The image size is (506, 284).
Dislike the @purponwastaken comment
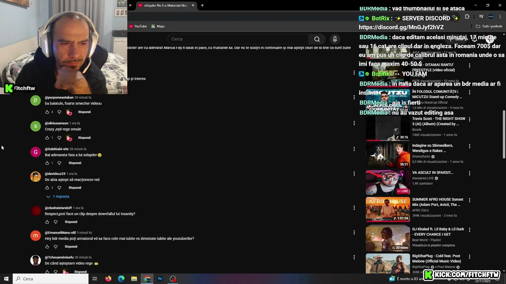(59, 112)
